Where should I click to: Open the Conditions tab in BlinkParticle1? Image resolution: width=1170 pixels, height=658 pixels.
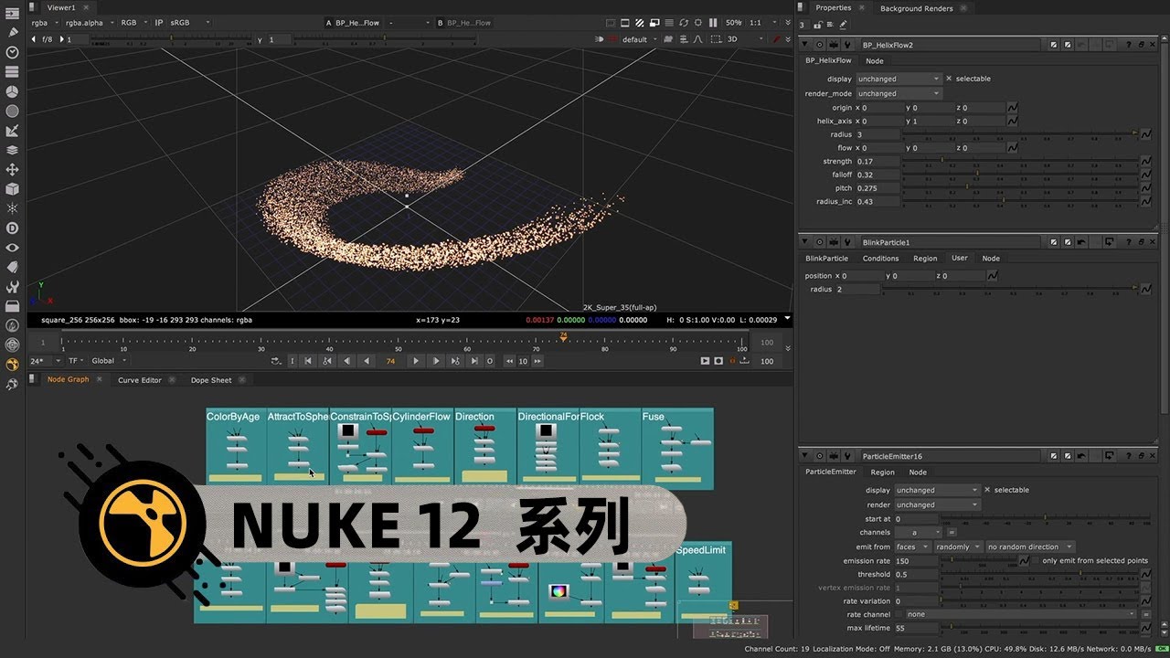point(880,259)
